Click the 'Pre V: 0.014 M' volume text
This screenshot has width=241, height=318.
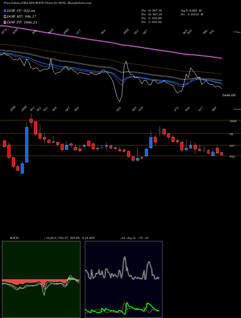tap(192, 14)
